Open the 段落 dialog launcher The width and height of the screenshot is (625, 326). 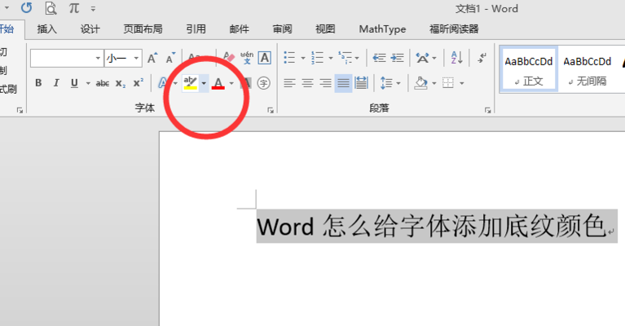click(x=488, y=110)
